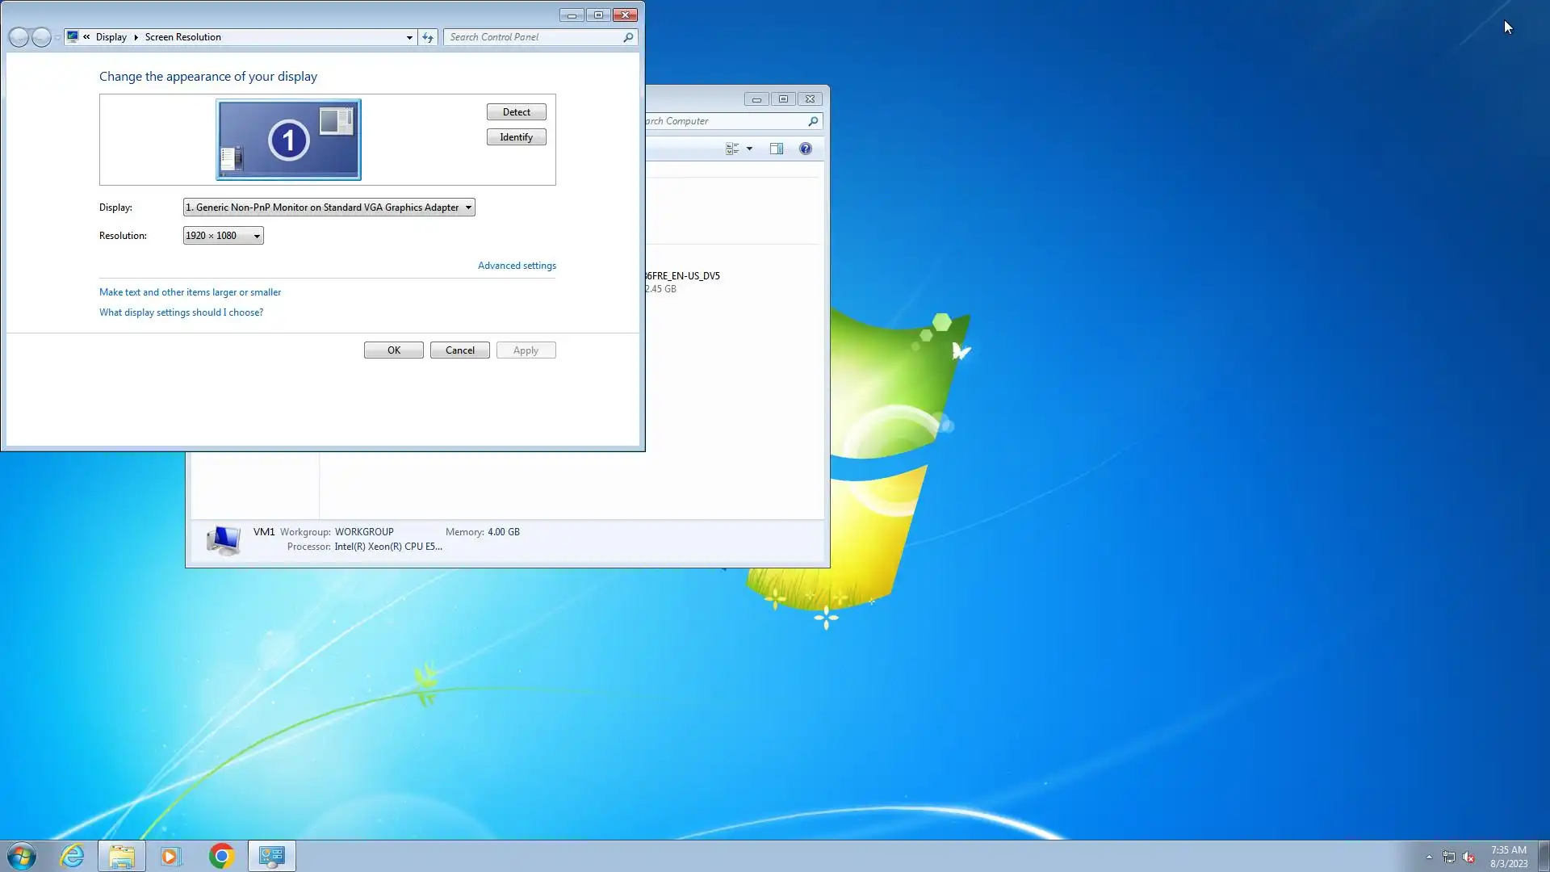Viewport: 1550px width, 872px height.
Task: Click the Search Control Panel magnifier icon
Action: point(628,37)
